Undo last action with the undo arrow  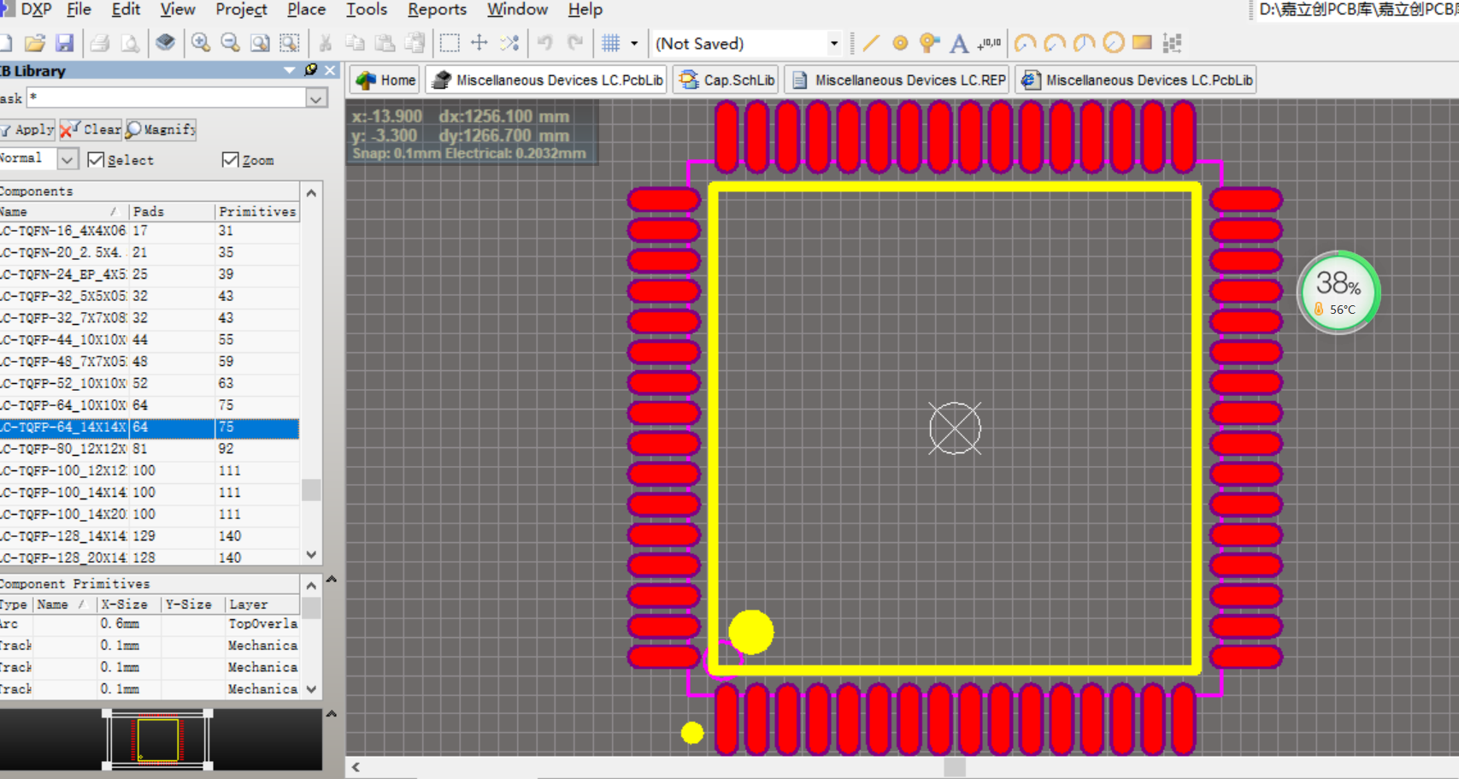click(x=545, y=43)
